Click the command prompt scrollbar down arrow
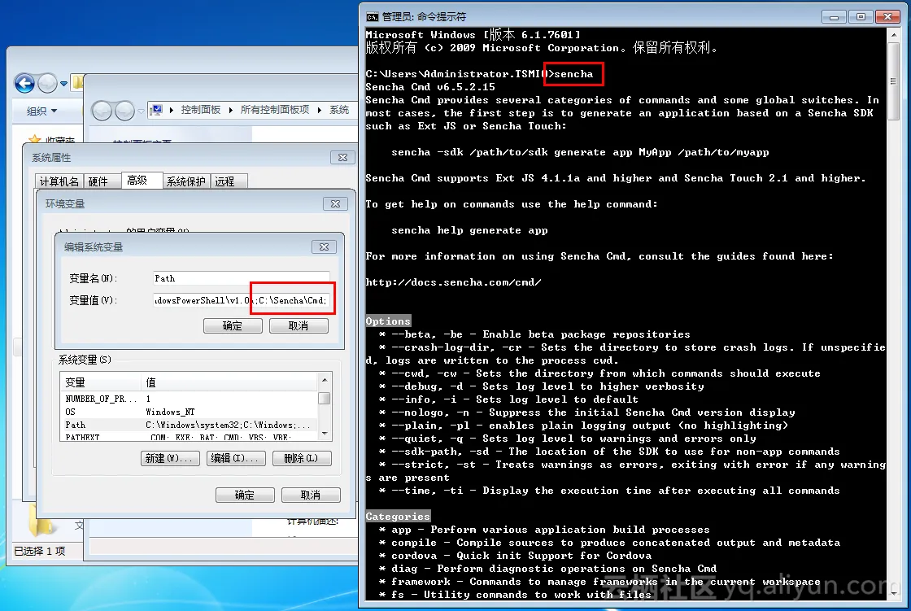Image resolution: width=911 pixels, height=611 pixels. [894, 593]
